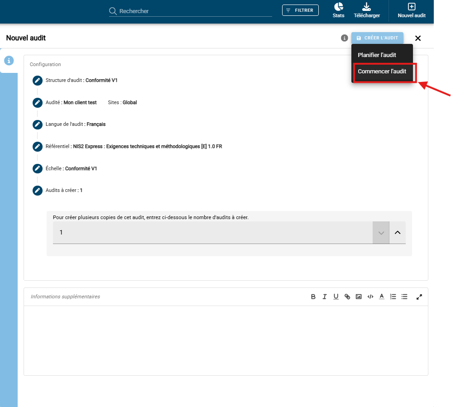Image resolution: width=451 pixels, height=407 pixels.
Task: Open the Stats pie chart icon
Action: (338, 7)
